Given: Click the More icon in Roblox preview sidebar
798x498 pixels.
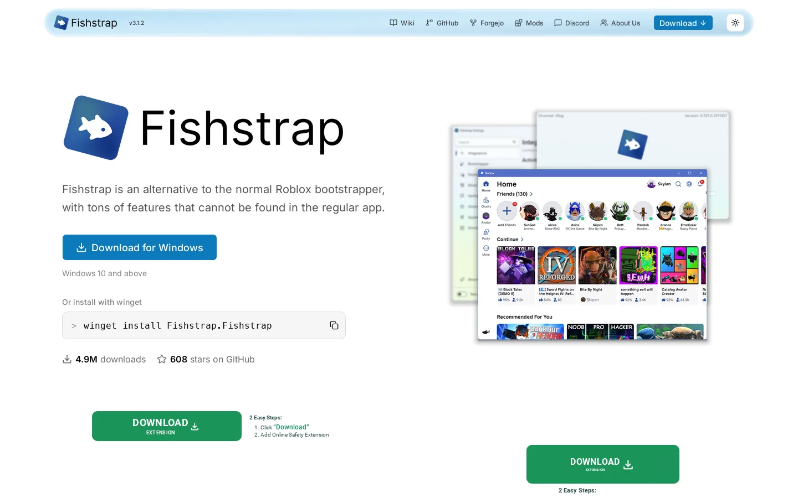Looking at the screenshot, I should (486, 248).
